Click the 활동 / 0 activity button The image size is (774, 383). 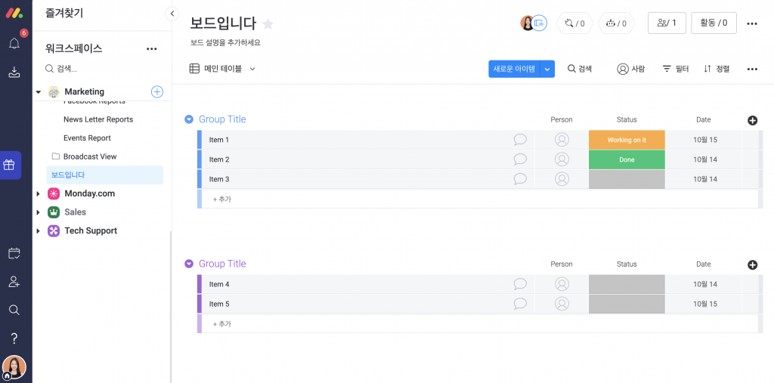(714, 23)
